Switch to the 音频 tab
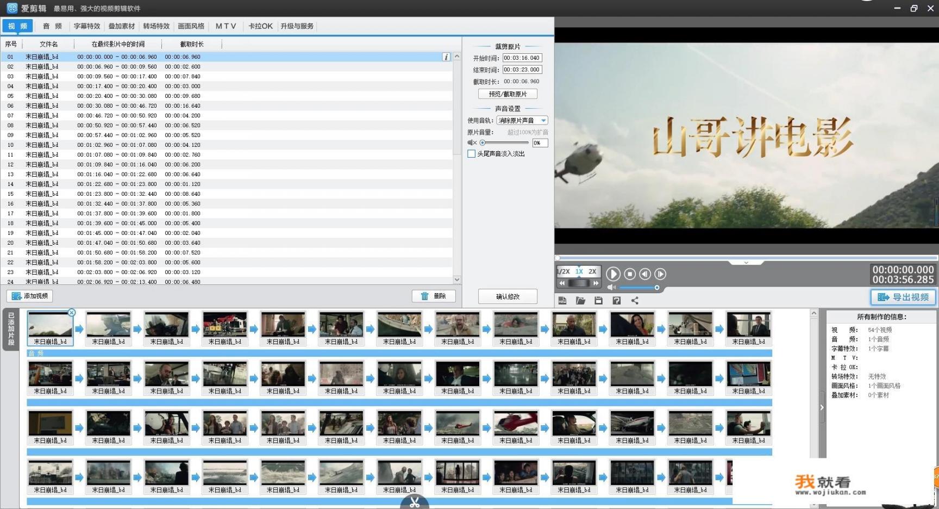 [x=52, y=26]
